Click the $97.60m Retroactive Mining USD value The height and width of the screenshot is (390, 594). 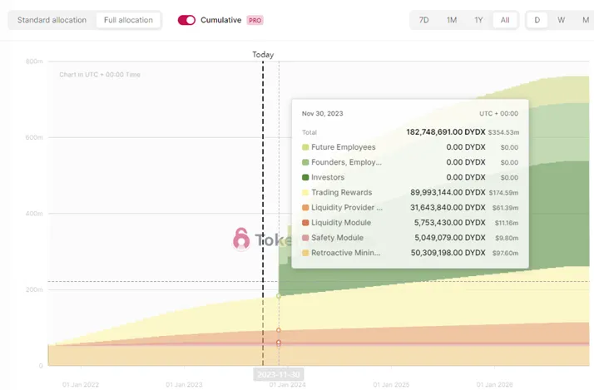click(x=505, y=253)
